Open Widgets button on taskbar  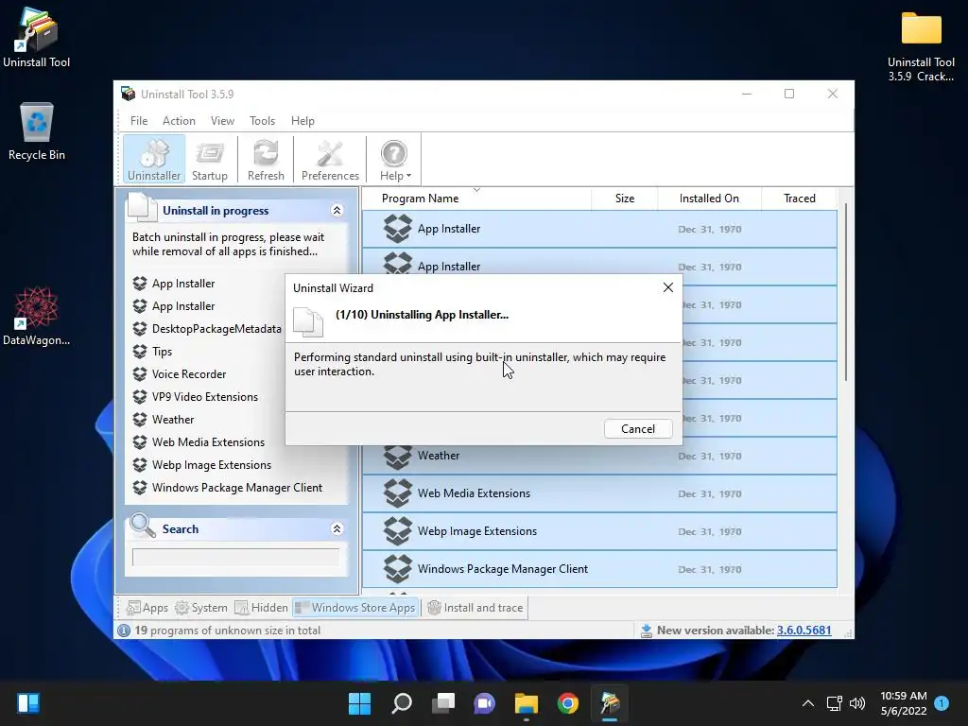(29, 703)
